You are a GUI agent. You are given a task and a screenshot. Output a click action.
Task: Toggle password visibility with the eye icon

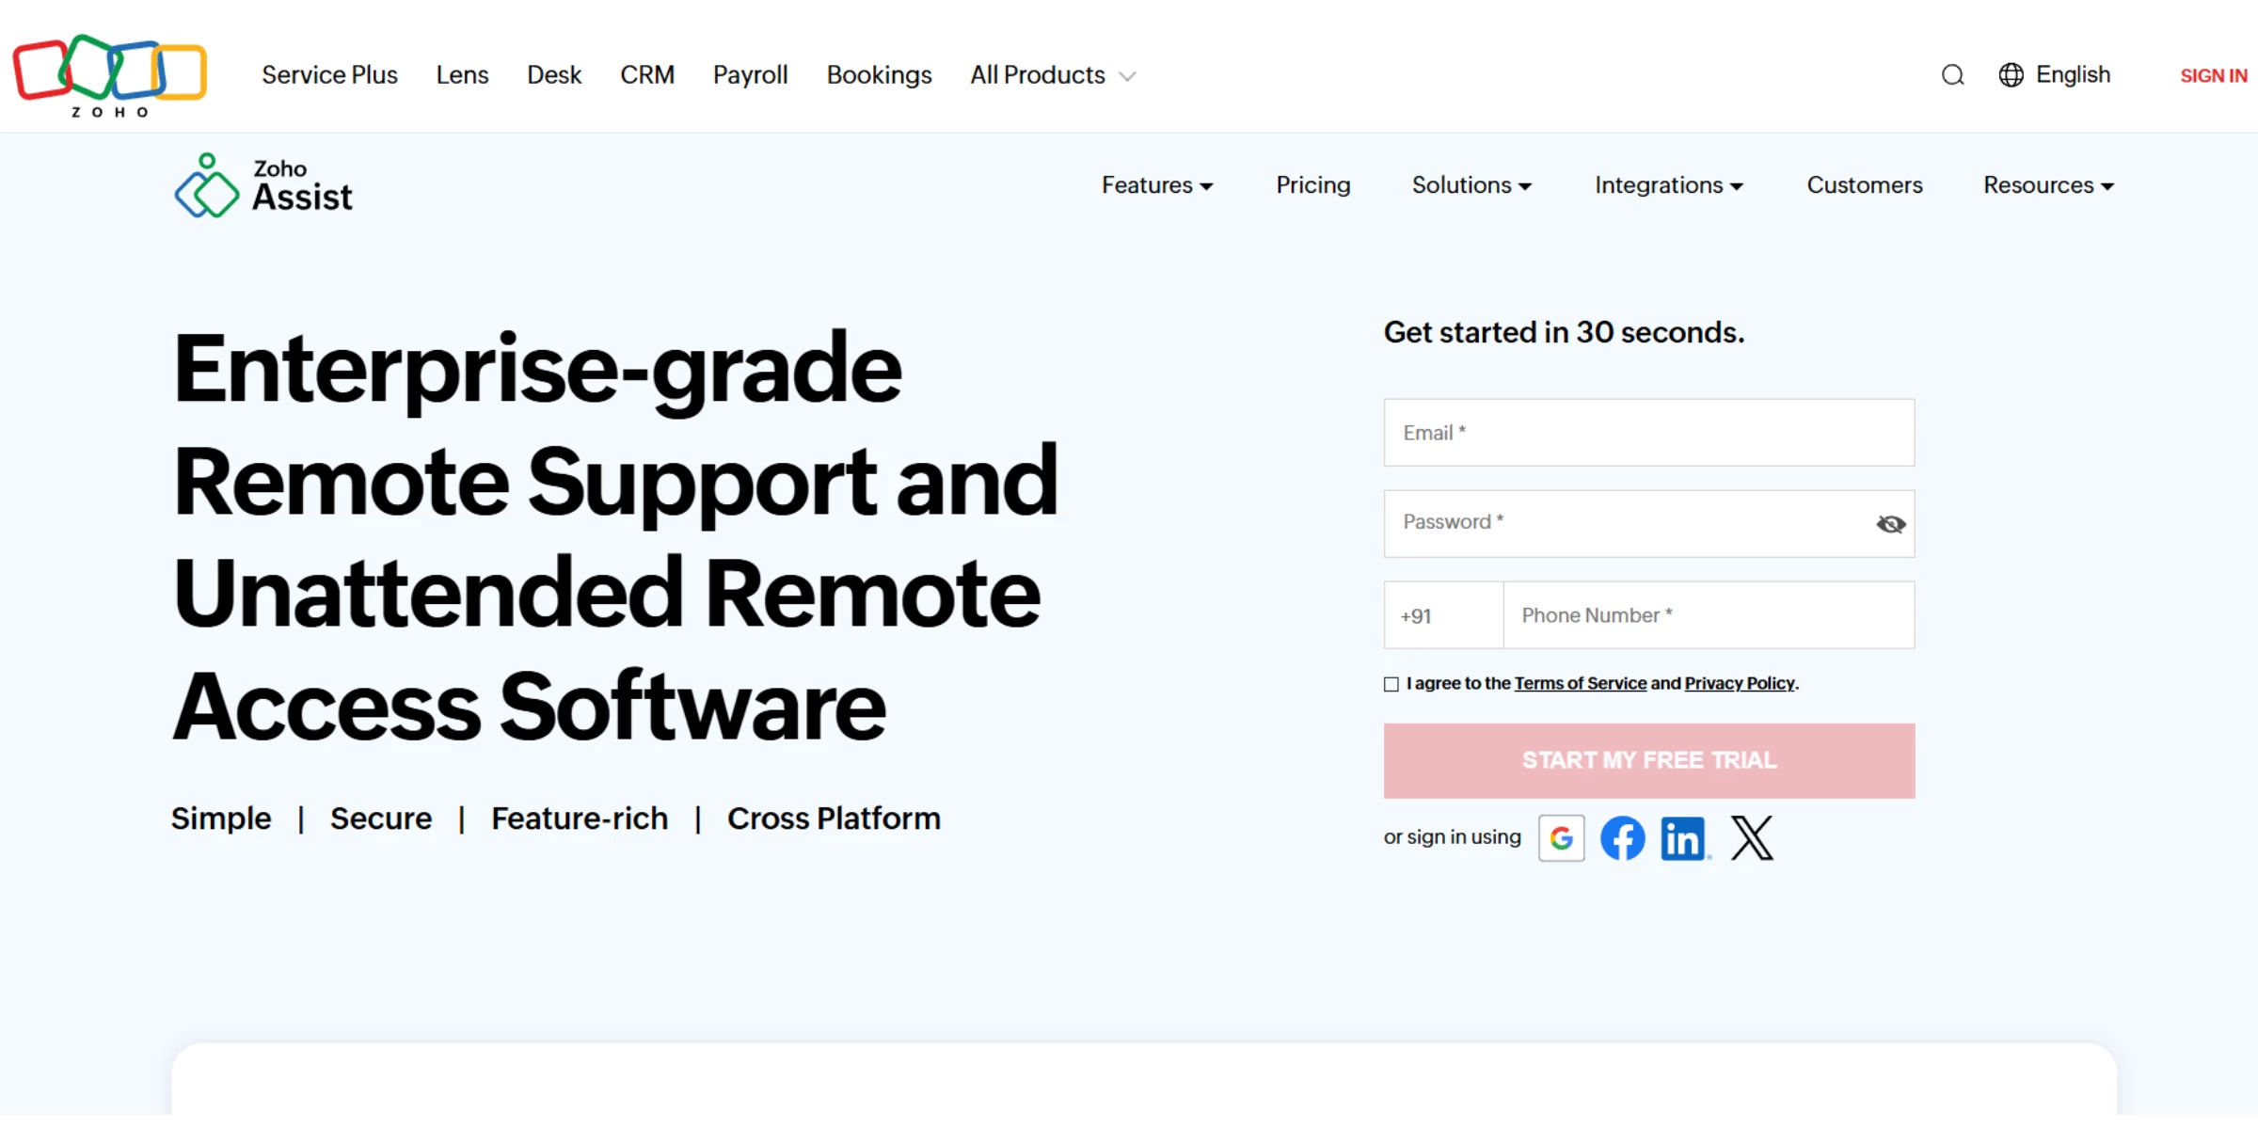[x=1890, y=524]
